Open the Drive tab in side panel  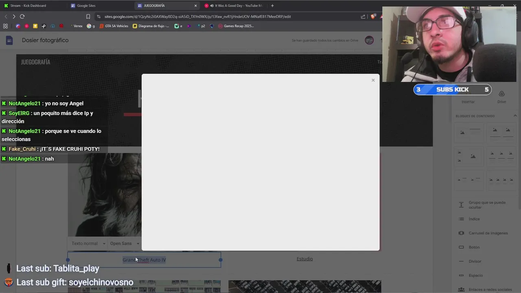click(501, 97)
